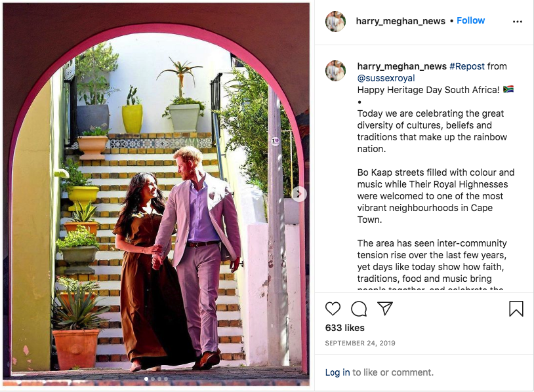Screen dimensions: 534x392
Task: Click Log in link
Action: coord(337,372)
